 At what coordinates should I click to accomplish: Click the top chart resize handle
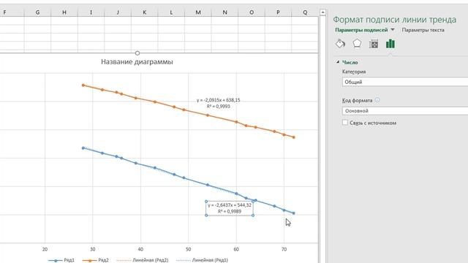point(137,53)
